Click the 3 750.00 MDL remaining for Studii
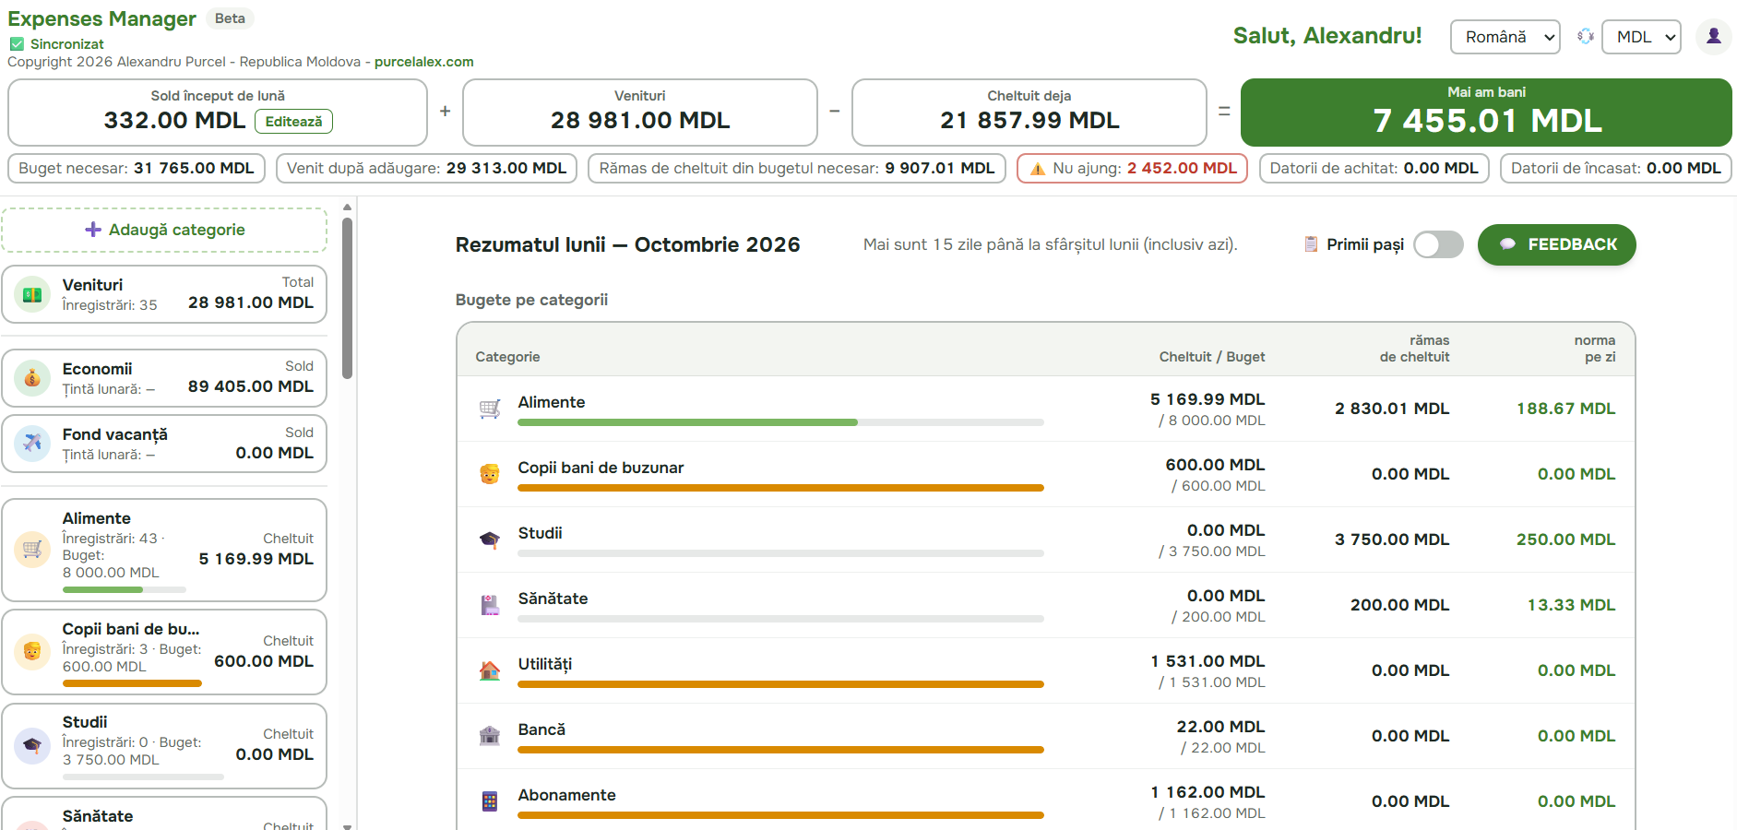This screenshot has width=1737, height=830. click(x=1392, y=539)
